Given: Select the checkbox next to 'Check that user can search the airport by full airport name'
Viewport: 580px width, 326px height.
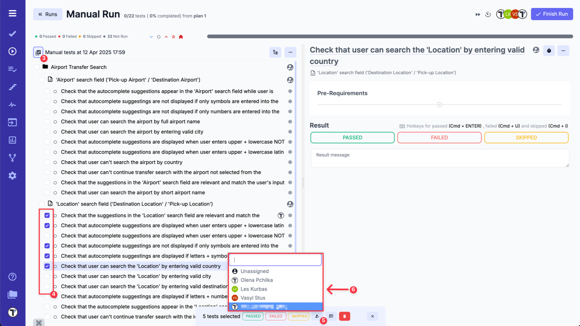Looking at the screenshot, I should click(x=47, y=121).
